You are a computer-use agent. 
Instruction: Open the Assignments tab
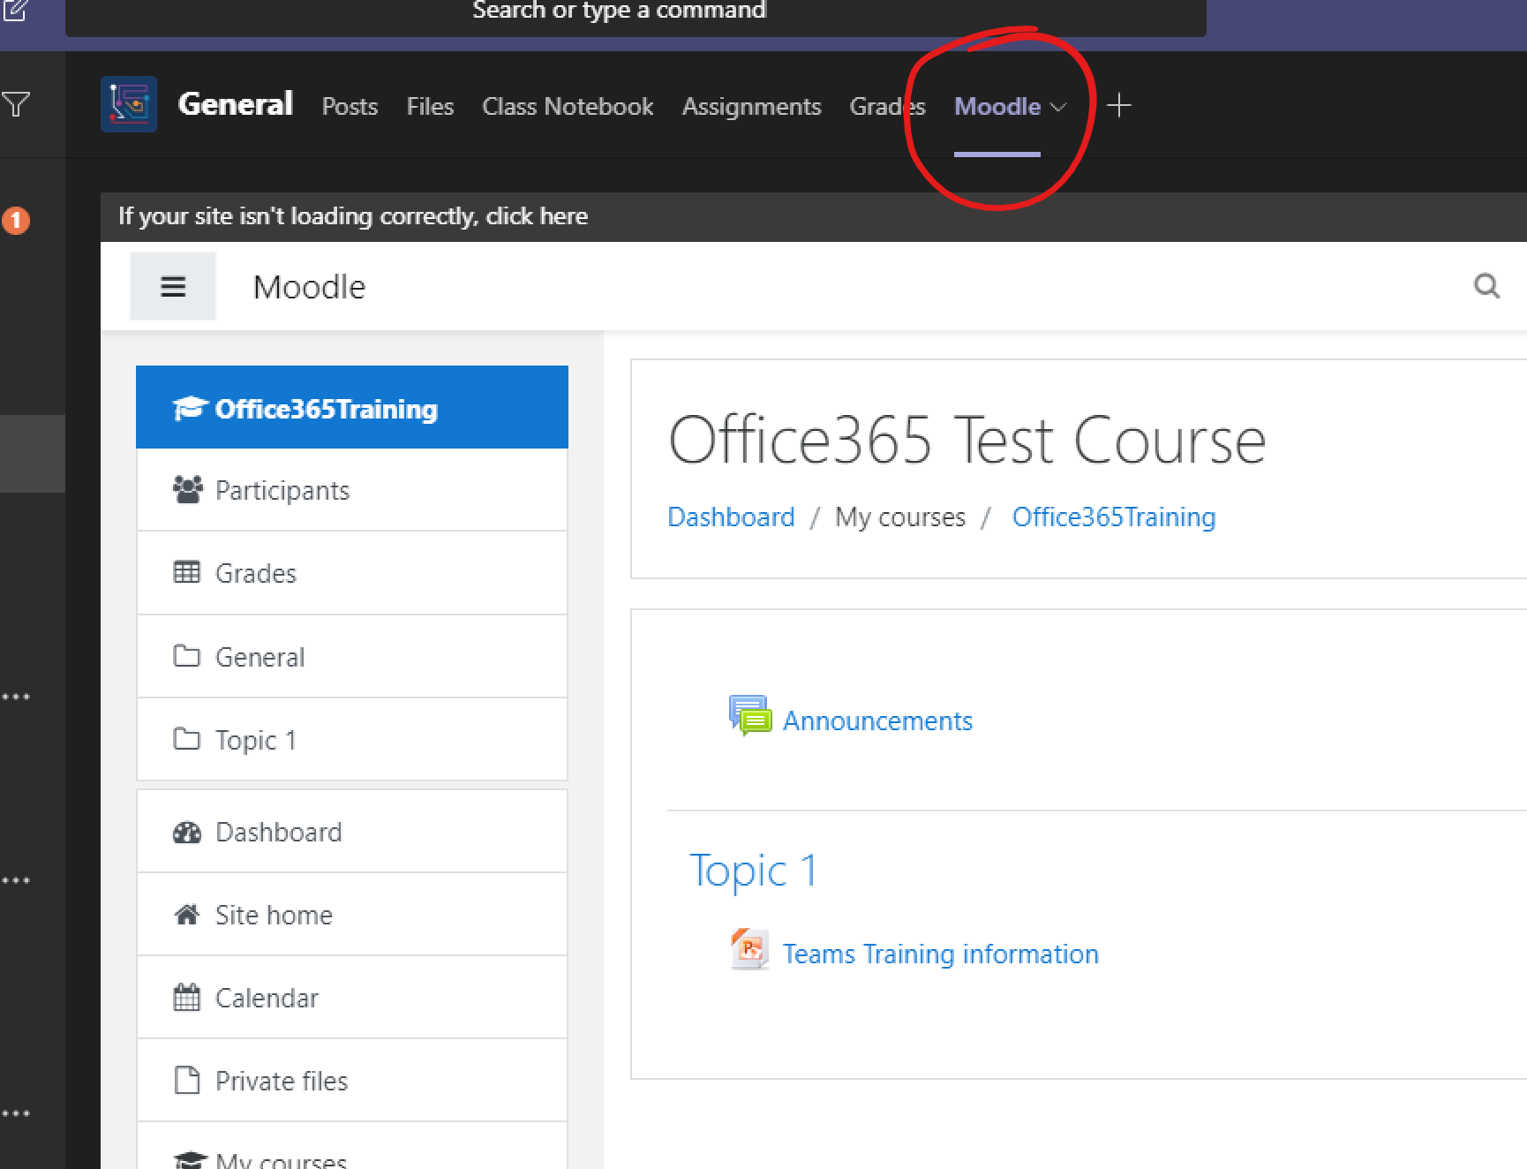[x=751, y=106]
